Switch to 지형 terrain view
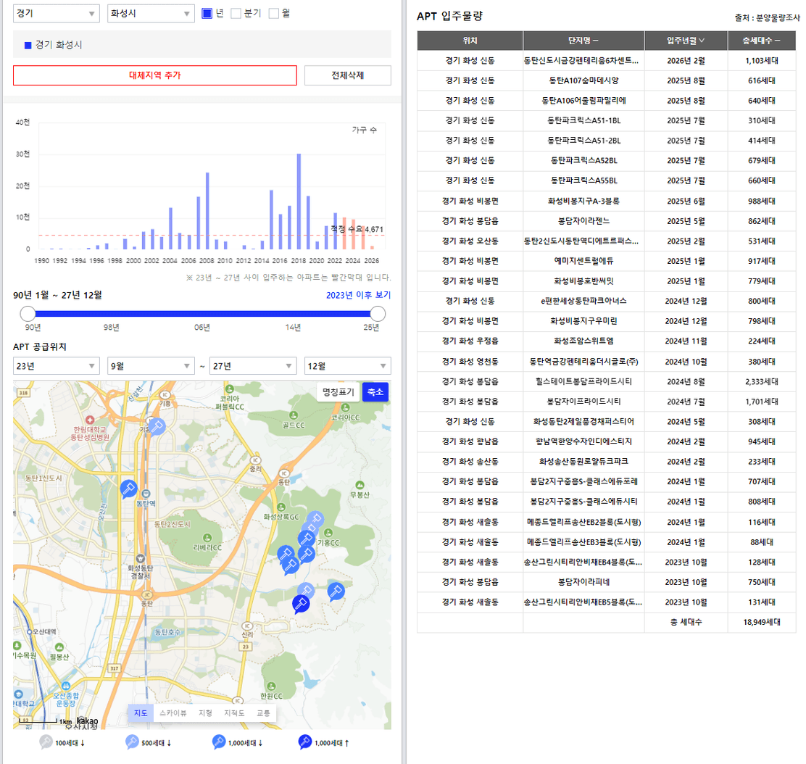Image resolution: width=806 pixels, height=764 pixels. (x=205, y=713)
